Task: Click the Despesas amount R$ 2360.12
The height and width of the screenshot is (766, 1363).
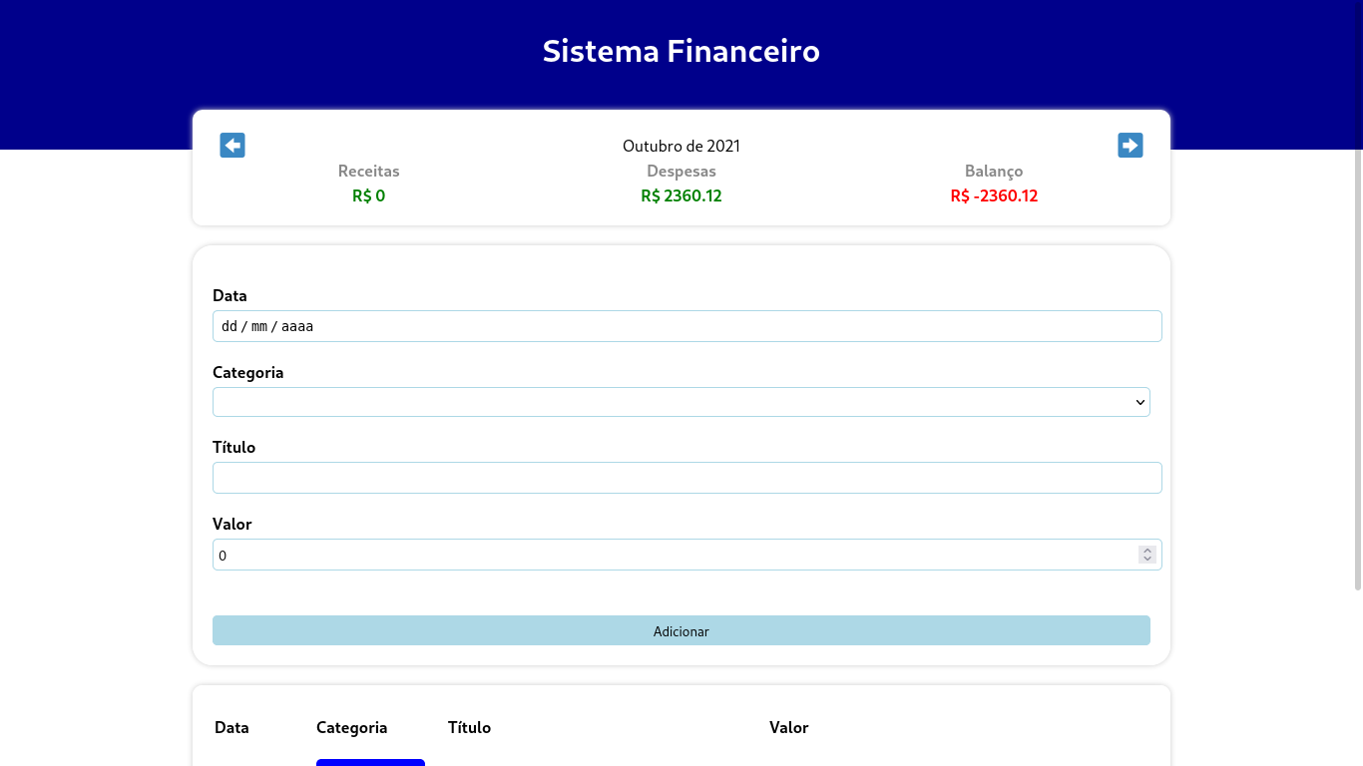Action: tap(681, 195)
